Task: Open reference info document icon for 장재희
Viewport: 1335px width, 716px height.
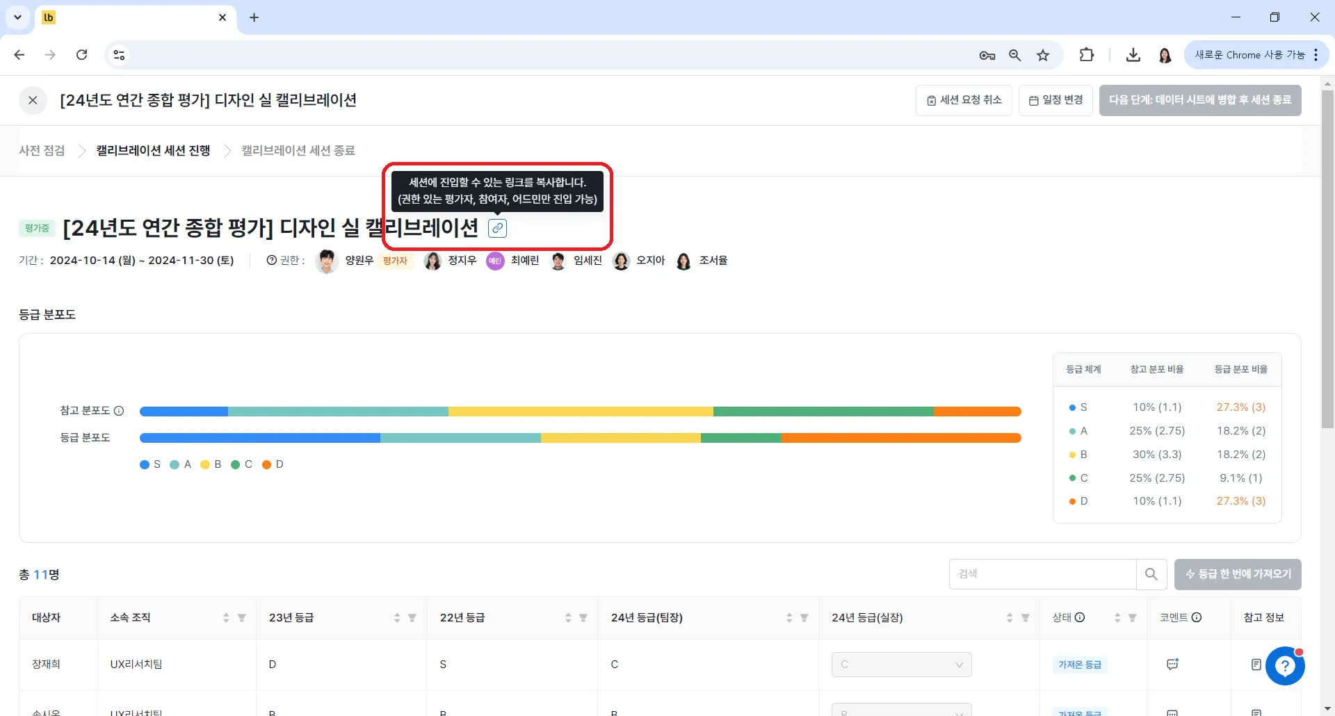Action: (x=1256, y=665)
